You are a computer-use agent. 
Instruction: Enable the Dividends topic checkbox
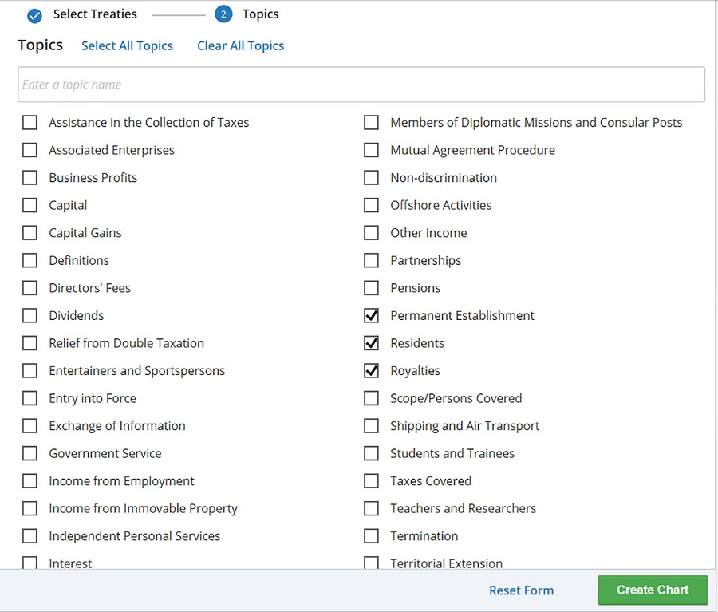[x=30, y=316]
